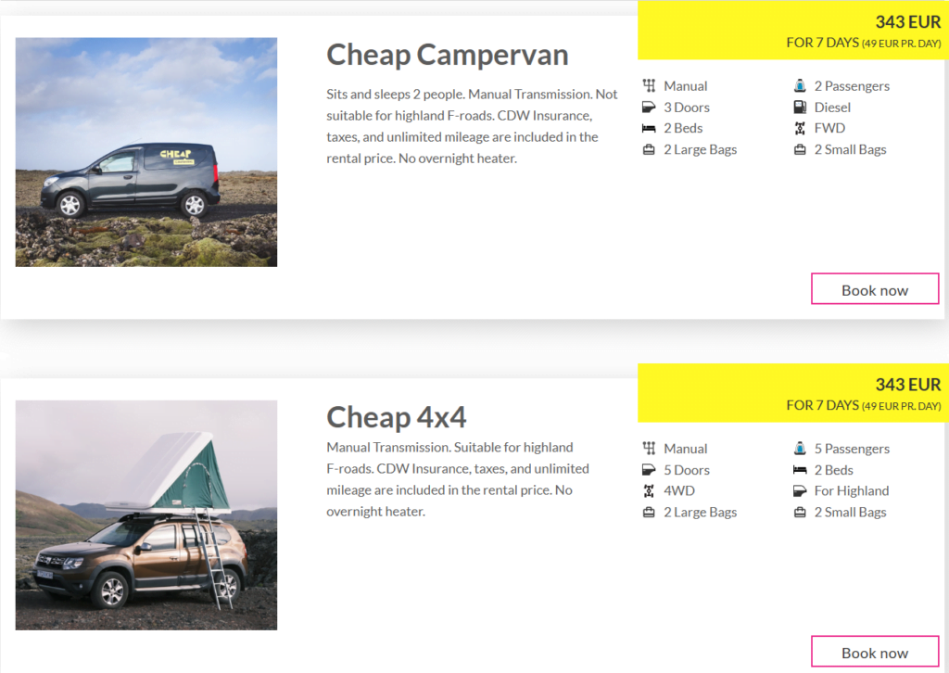Click the Diesel fuel pump icon
The image size is (949, 673).
tap(800, 108)
